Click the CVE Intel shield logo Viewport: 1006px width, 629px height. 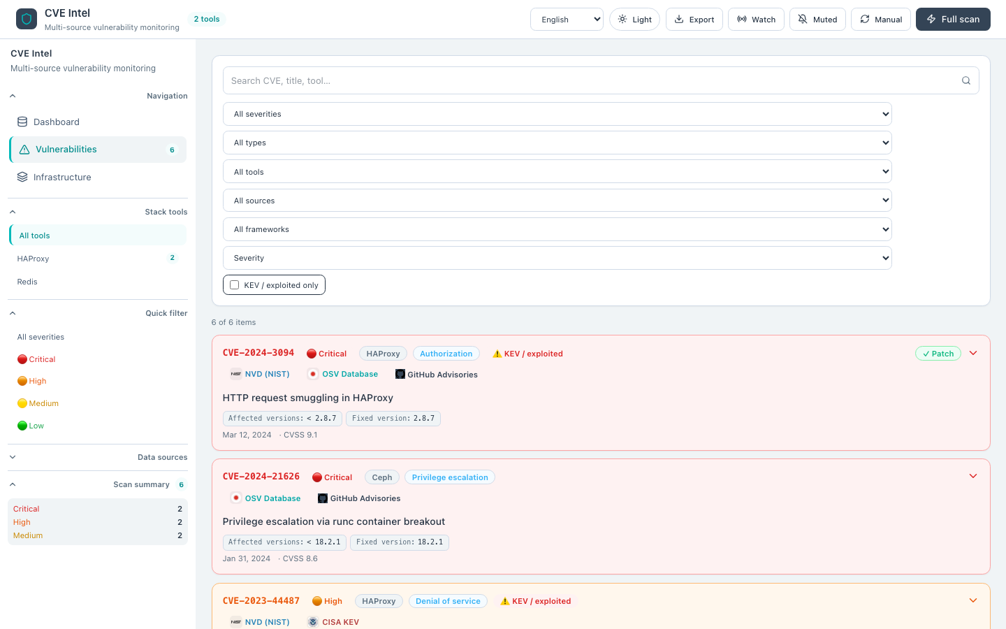(27, 19)
